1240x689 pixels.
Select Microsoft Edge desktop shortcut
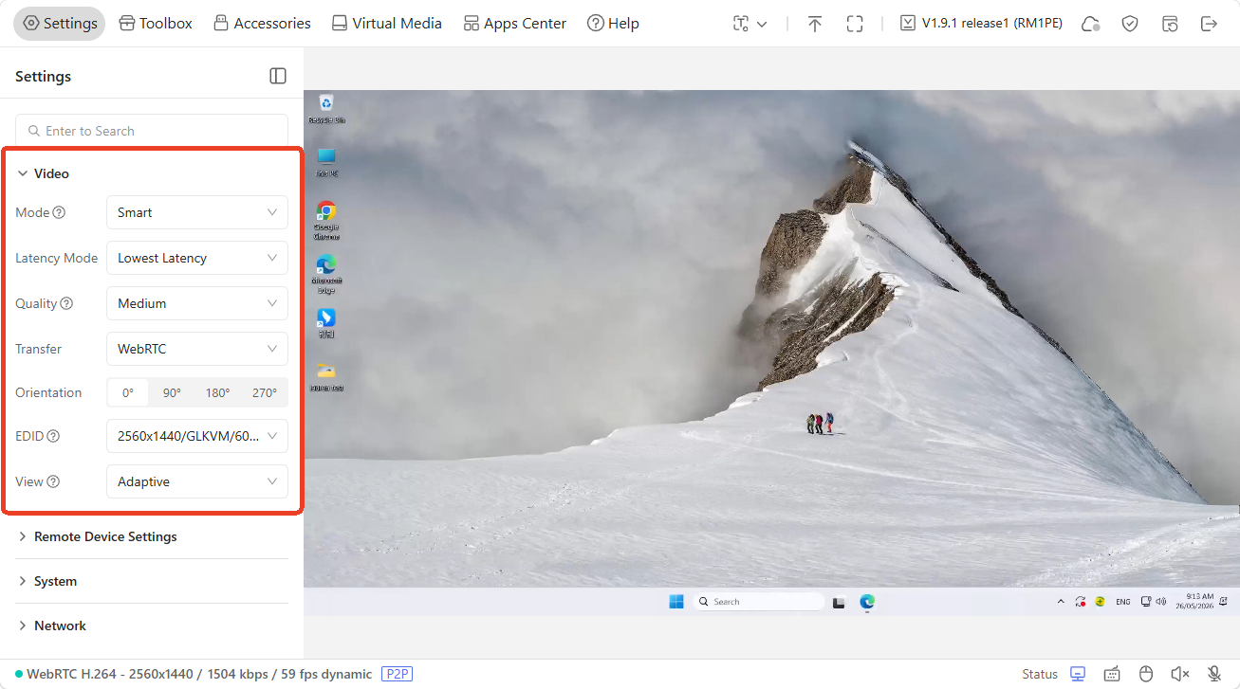(x=326, y=274)
